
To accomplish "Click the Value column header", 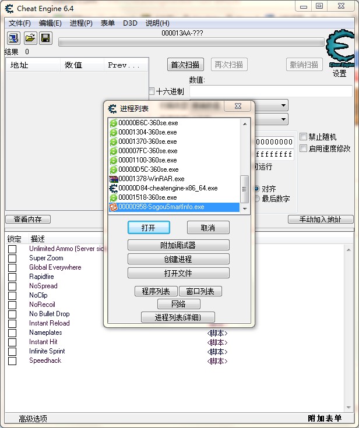I will pos(82,65).
